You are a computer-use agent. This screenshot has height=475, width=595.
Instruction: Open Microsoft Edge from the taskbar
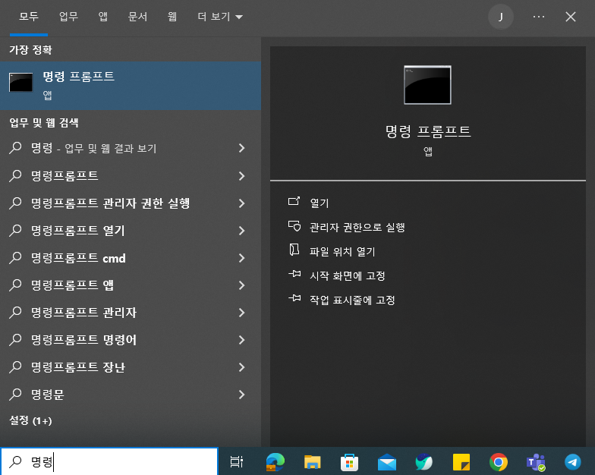[x=275, y=462]
